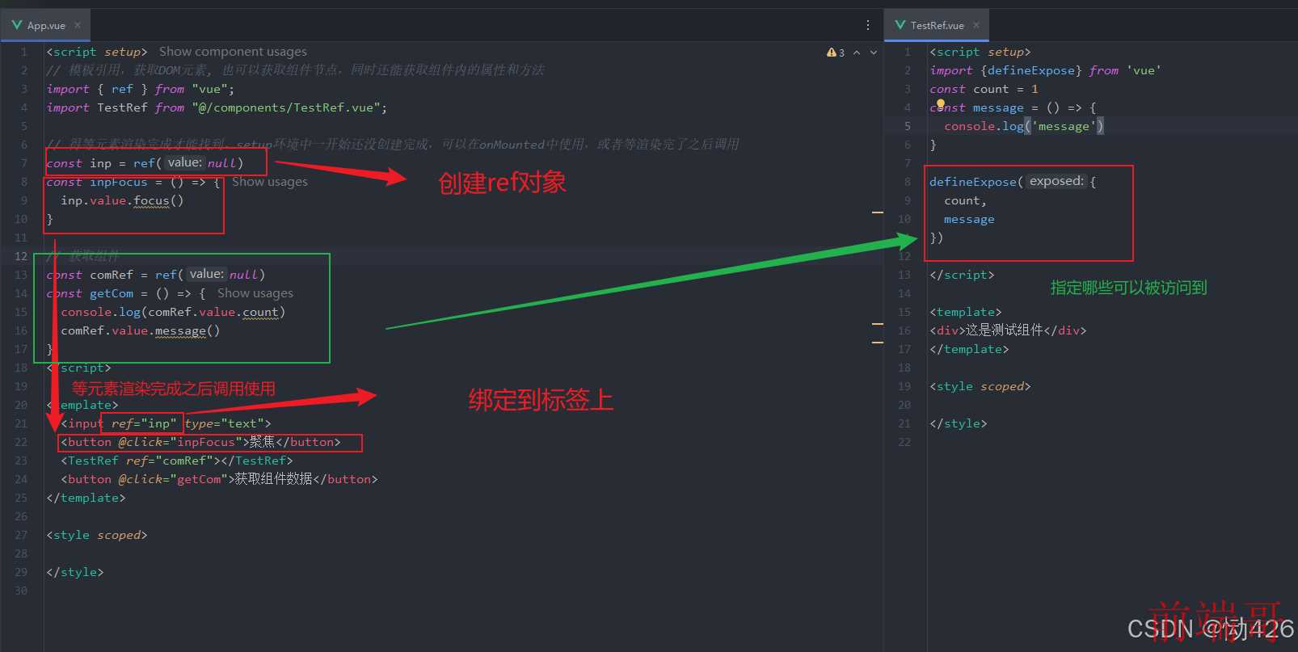This screenshot has height=652, width=1298.
Task: Click the Vue icon on TestRef.vue tab
Action: pos(900,25)
